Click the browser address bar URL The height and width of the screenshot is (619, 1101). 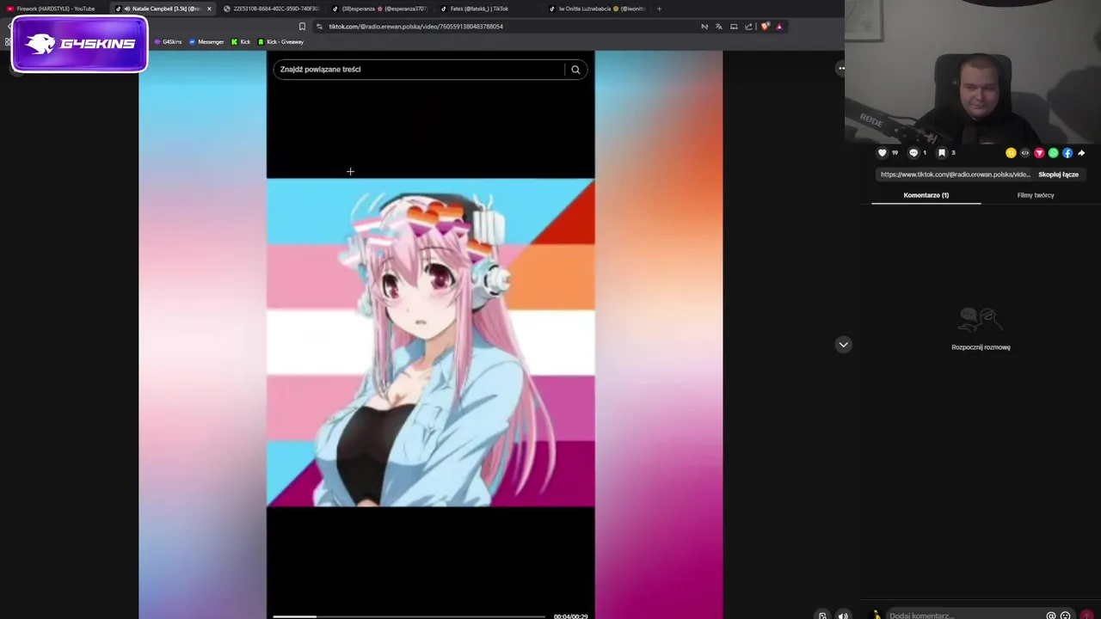click(415, 27)
